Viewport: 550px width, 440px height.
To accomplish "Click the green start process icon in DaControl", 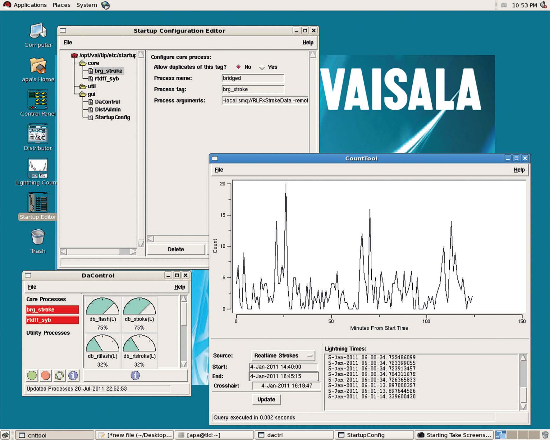I will [32, 375].
